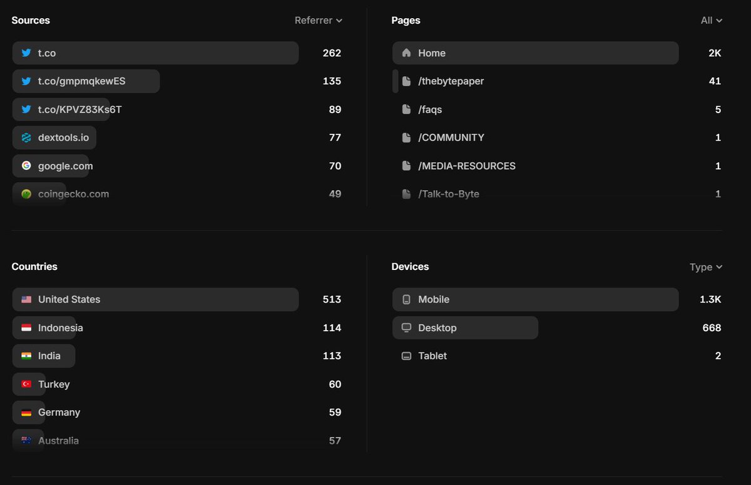Screen dimensions: 751x485
Task: Click the Tablet device icon
Action: (x=406, y=356)
